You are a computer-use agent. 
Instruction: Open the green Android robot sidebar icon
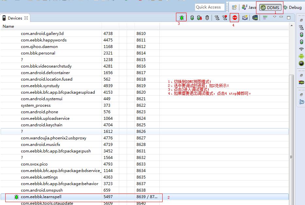click(301, 56)
